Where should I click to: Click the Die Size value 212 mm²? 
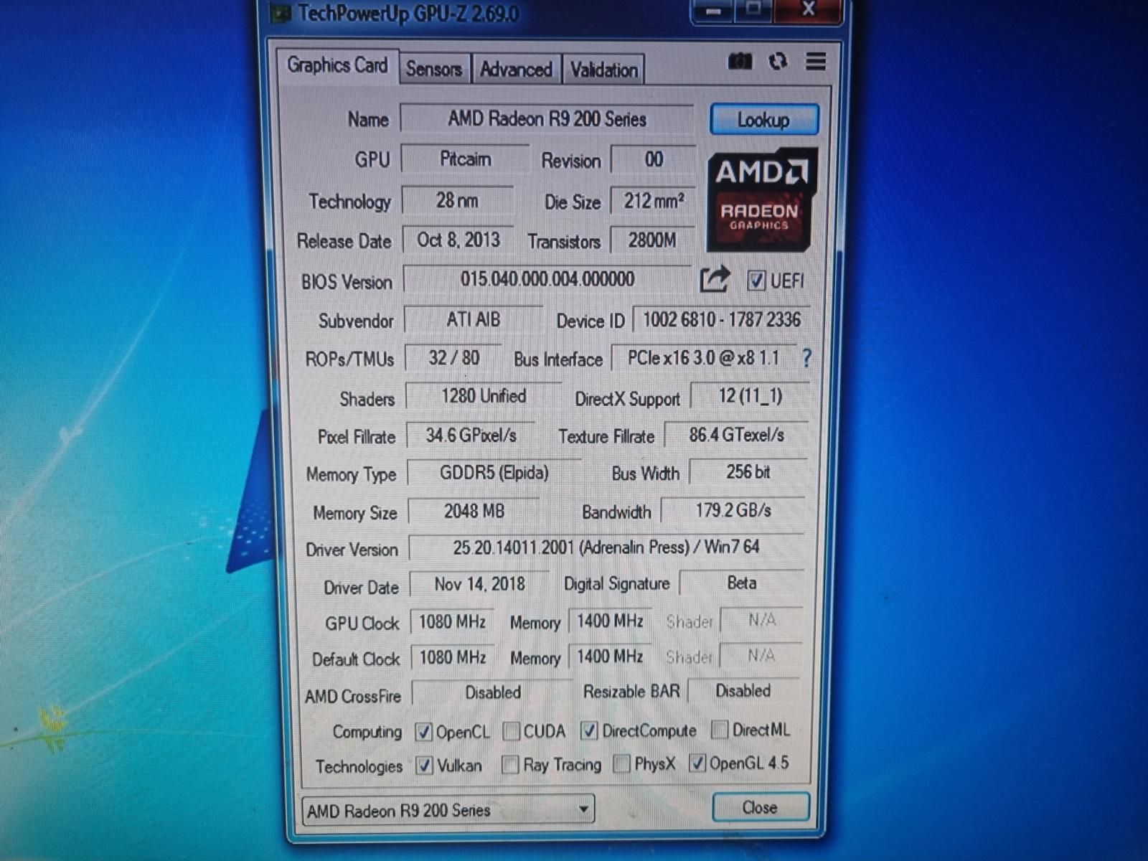[653, 201]
